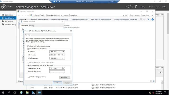Switch to details view icon in status bar
This screenshot has height=95, width=169.
[x=151, y=81]
